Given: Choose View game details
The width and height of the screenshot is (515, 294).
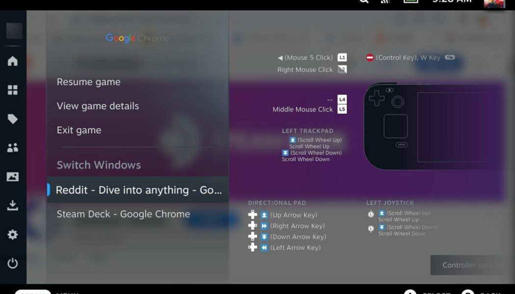Looking at the screenshot, I should point(98,106).
